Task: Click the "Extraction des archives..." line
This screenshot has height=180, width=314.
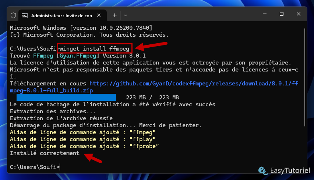Action: point(53,111)
